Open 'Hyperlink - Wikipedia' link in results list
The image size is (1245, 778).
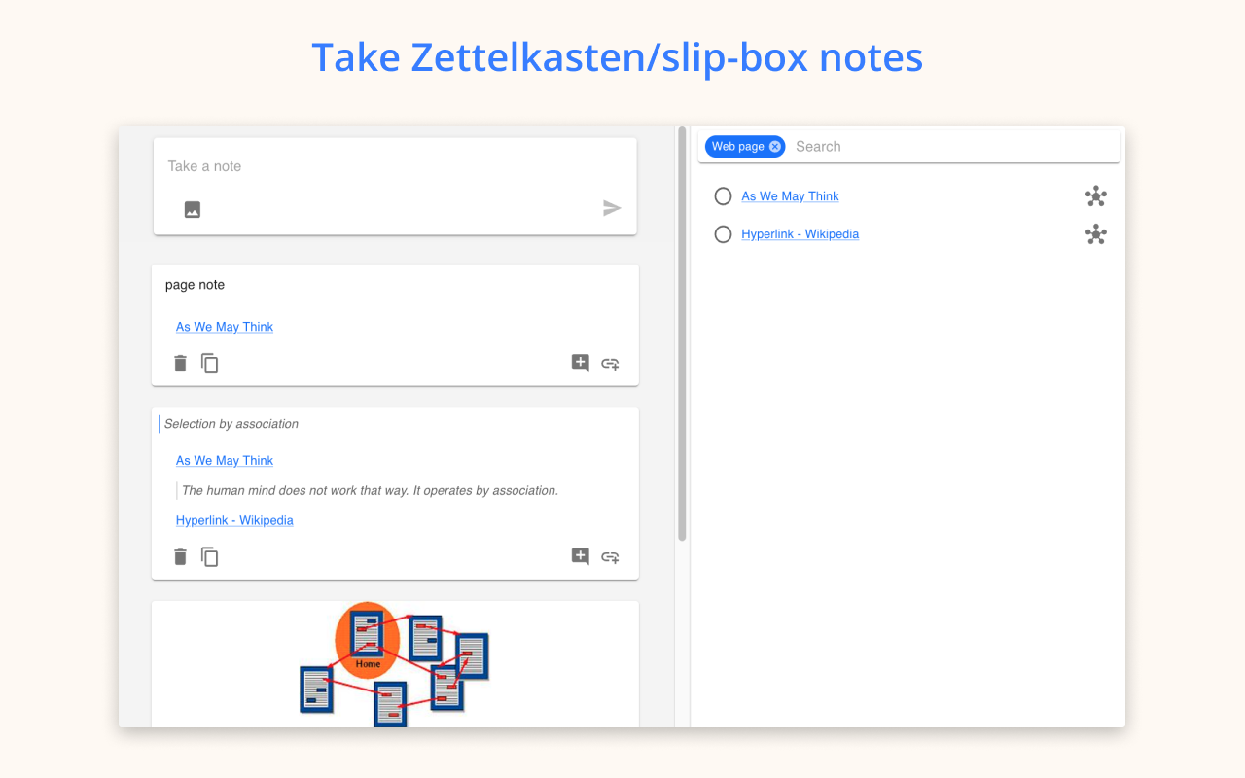[800, 234]
